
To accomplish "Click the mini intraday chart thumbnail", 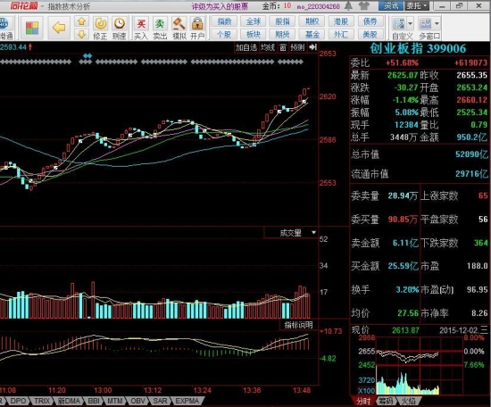I will [420, 365].
